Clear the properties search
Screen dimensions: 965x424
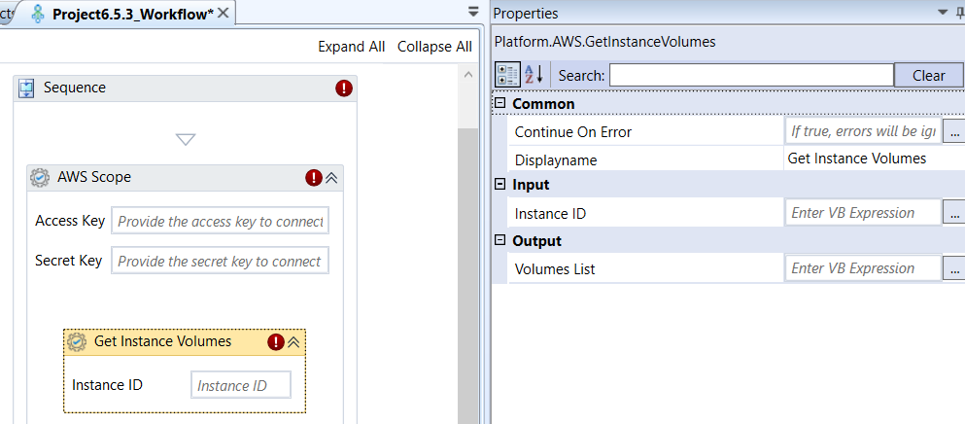[928, 75]
